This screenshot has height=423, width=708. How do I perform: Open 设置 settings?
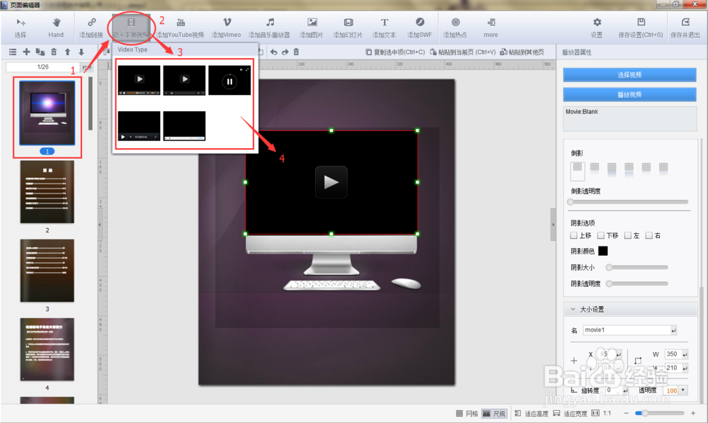tap(597, 28)
